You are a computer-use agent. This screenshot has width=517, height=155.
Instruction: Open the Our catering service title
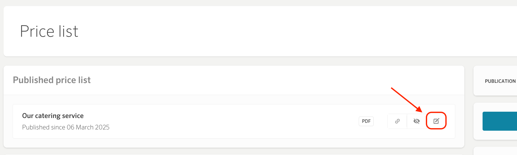pyautogui.click(x=53, y=116)
